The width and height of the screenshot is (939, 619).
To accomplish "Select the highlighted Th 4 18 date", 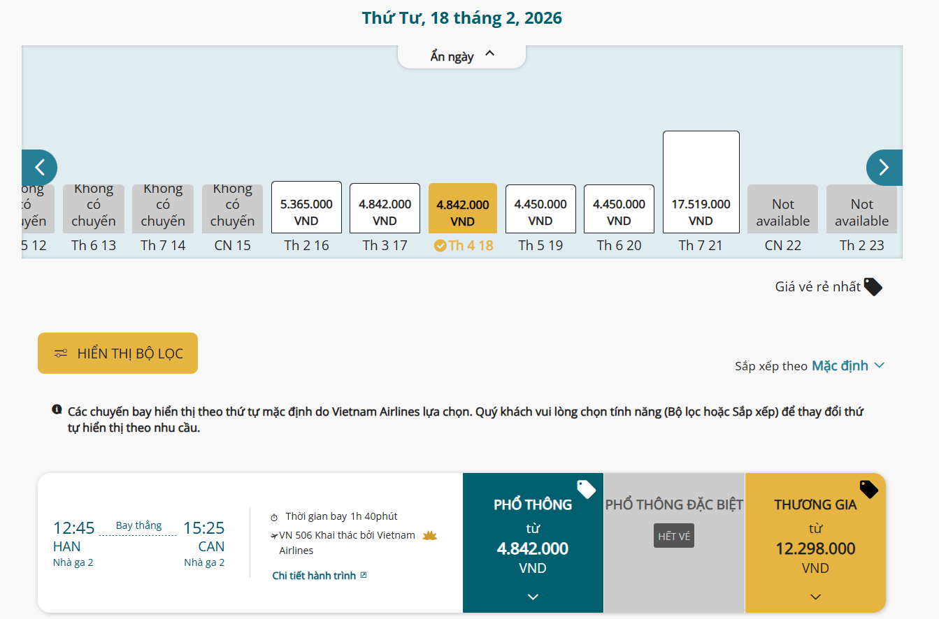I will [463, 209].
